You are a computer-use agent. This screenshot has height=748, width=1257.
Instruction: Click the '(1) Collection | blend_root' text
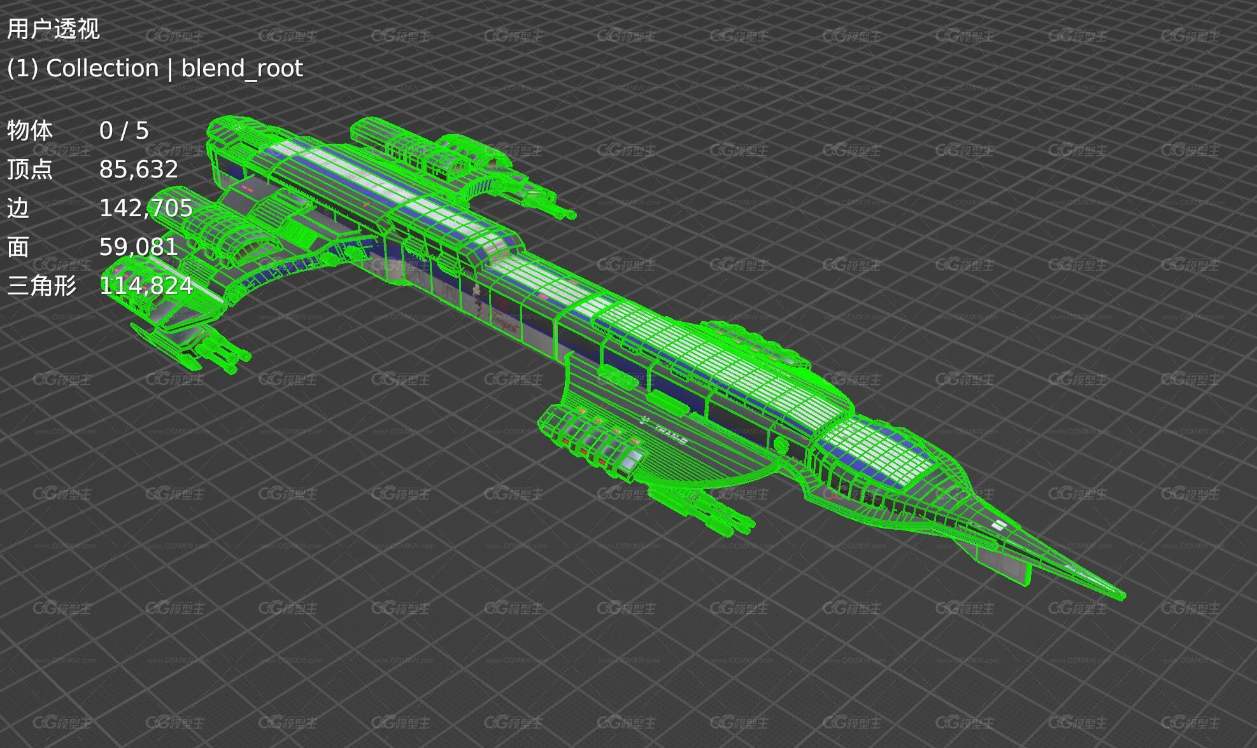point(155,68)
